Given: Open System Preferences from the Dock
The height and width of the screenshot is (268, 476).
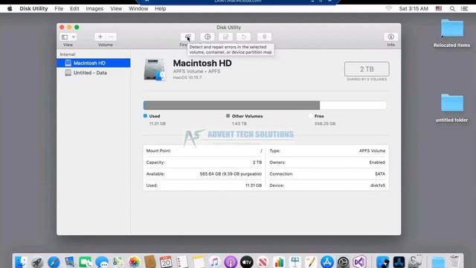Looking at the screenshot, I should pyautogui.click(x=343, y=262).
